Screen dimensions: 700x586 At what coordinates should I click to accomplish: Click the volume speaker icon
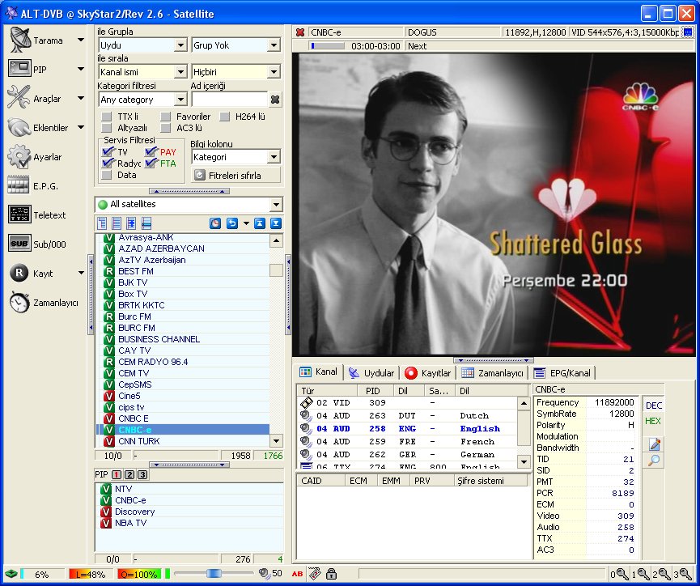(x=264, y=574)
